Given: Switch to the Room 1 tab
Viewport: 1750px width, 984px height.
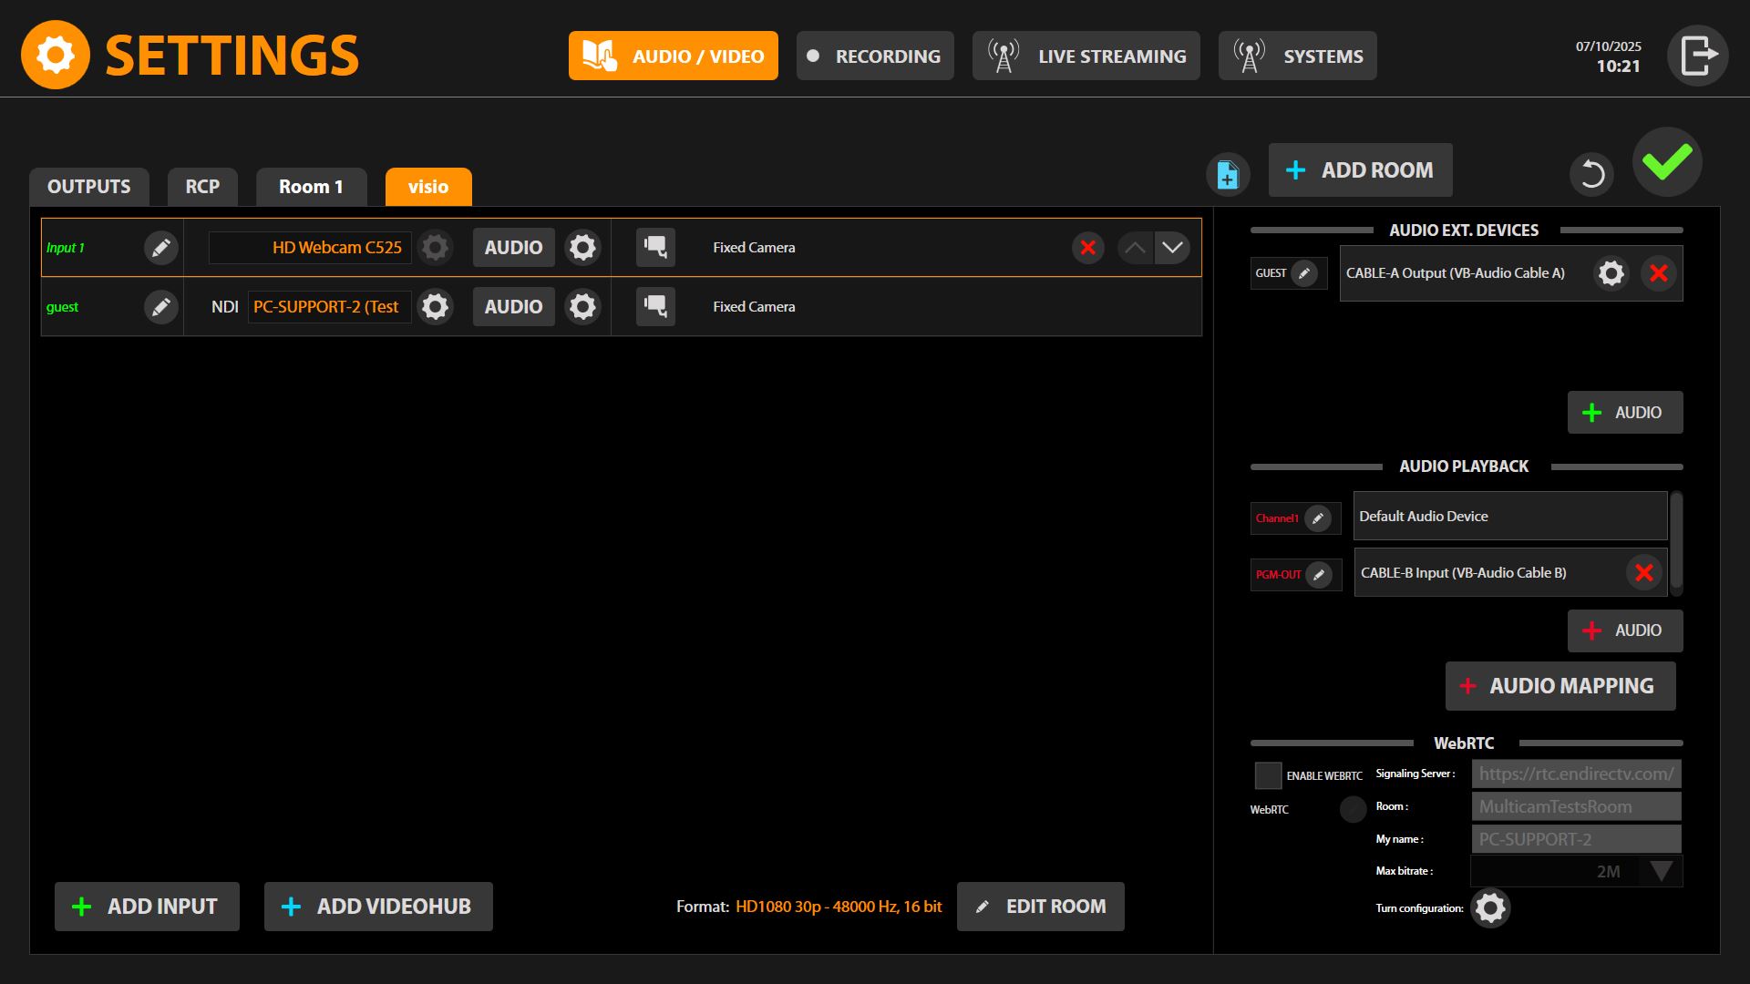Looking at the screenshot, I should (x=311, y=187).
